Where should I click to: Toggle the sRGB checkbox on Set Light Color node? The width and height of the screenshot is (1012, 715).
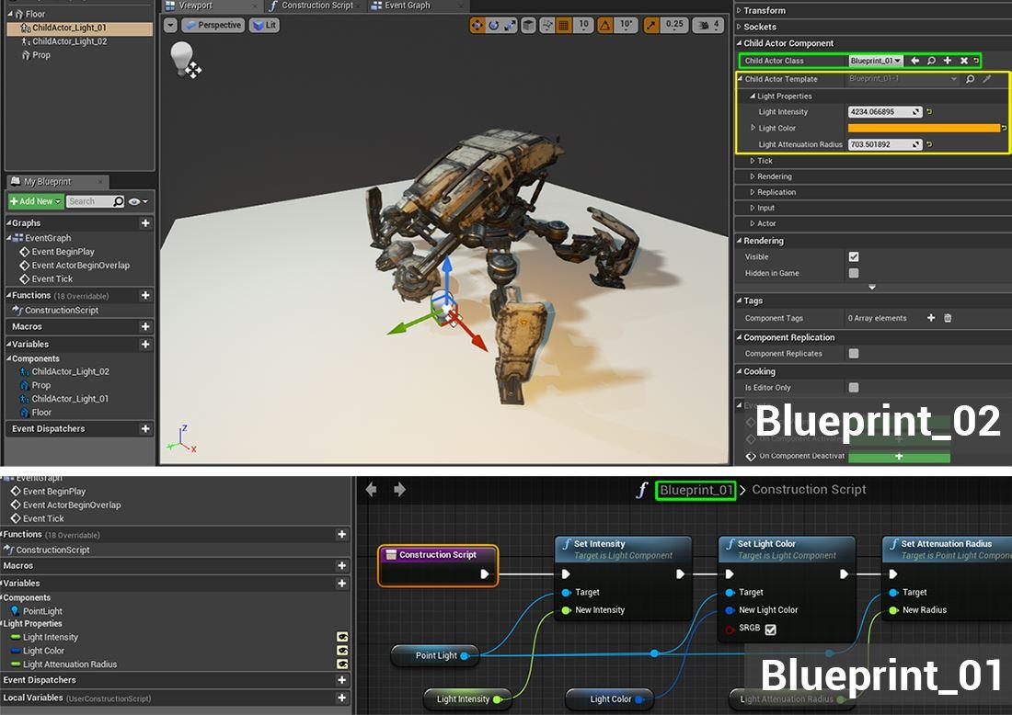(x=771, y=629)
